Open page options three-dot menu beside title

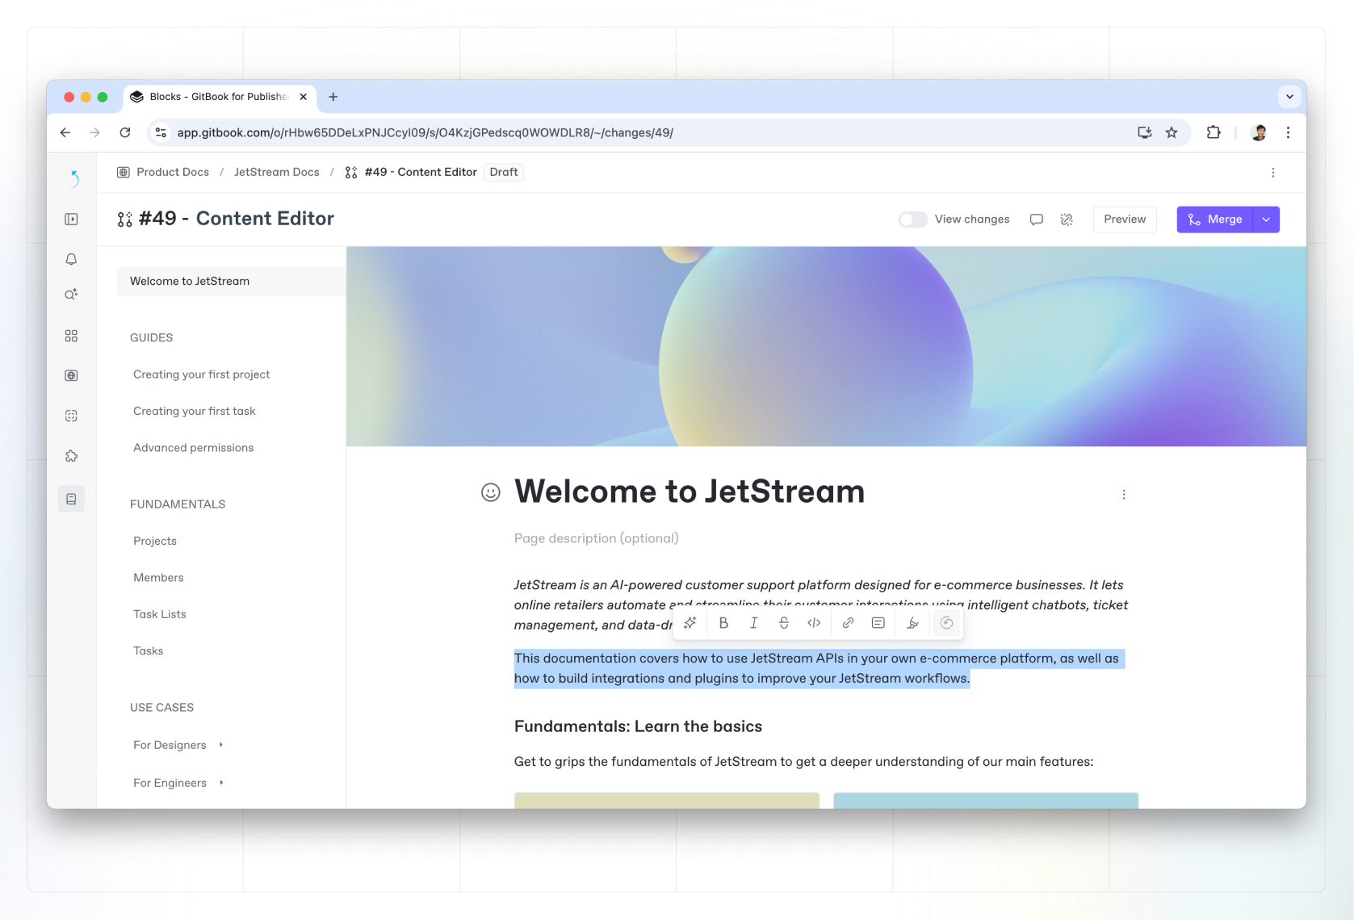click(1123, 495)
